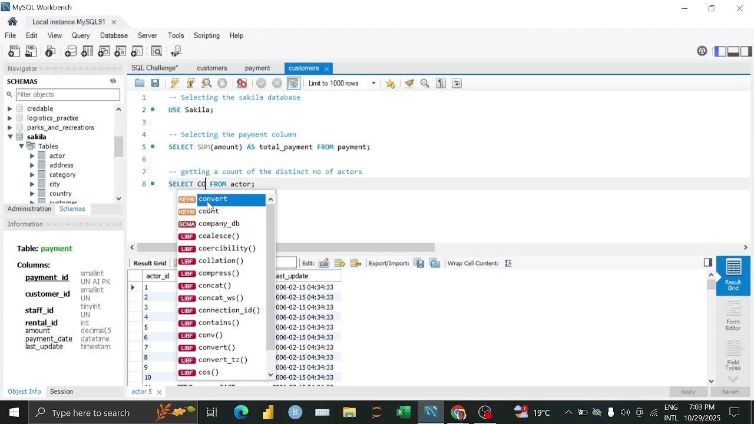Expand the category table node
The image size is (754, 424).
click(x=32, y=175)
